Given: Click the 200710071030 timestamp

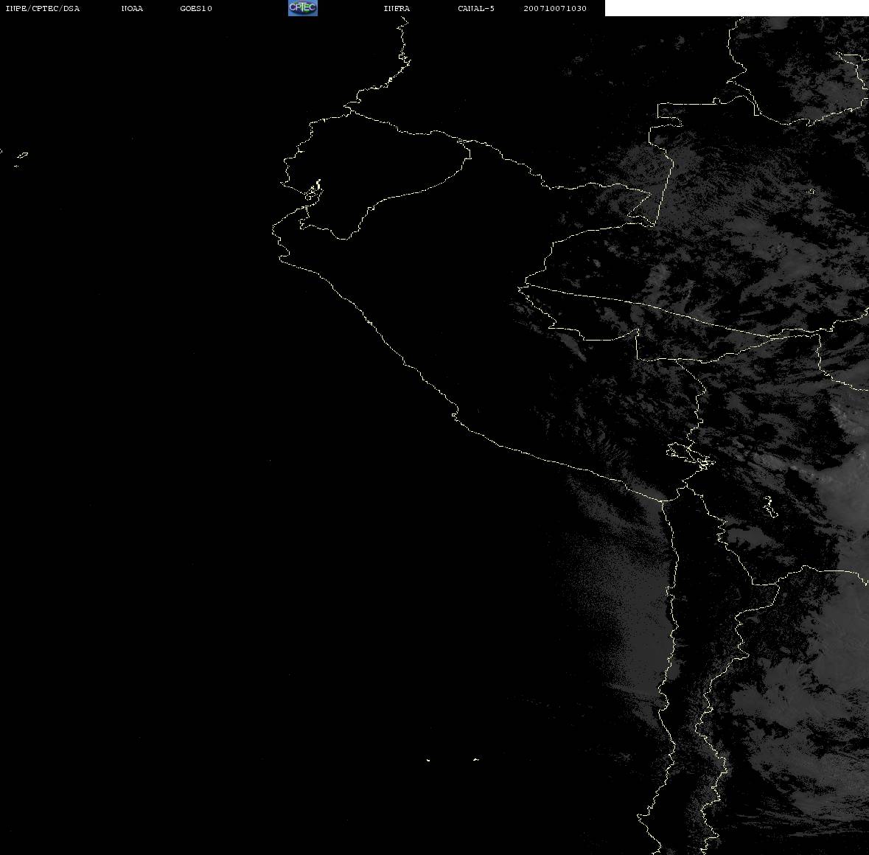Looking at the screenshot, I should [555, 8].
